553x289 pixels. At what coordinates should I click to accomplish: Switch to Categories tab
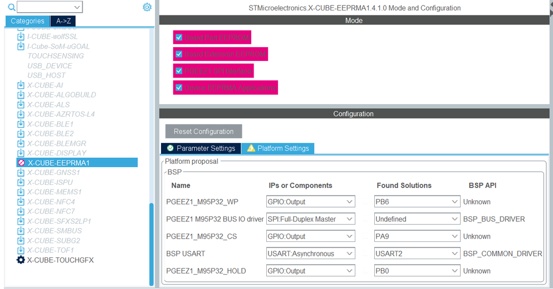(x=28, y=21)
